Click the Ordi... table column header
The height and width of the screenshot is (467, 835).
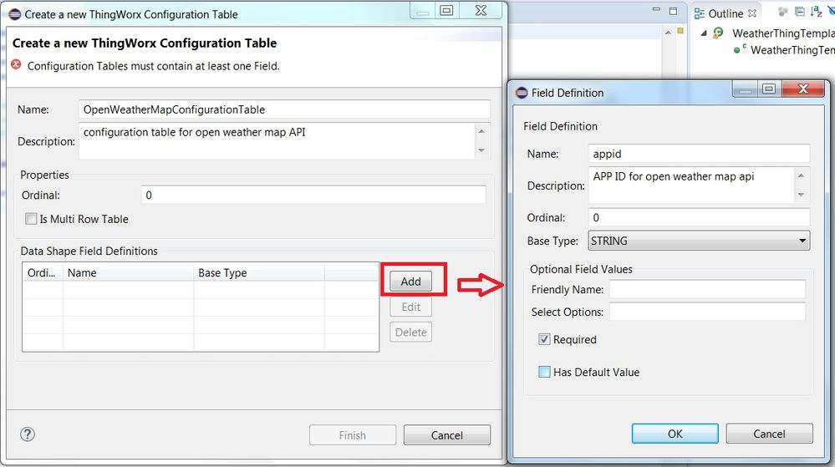coord(43,272)
